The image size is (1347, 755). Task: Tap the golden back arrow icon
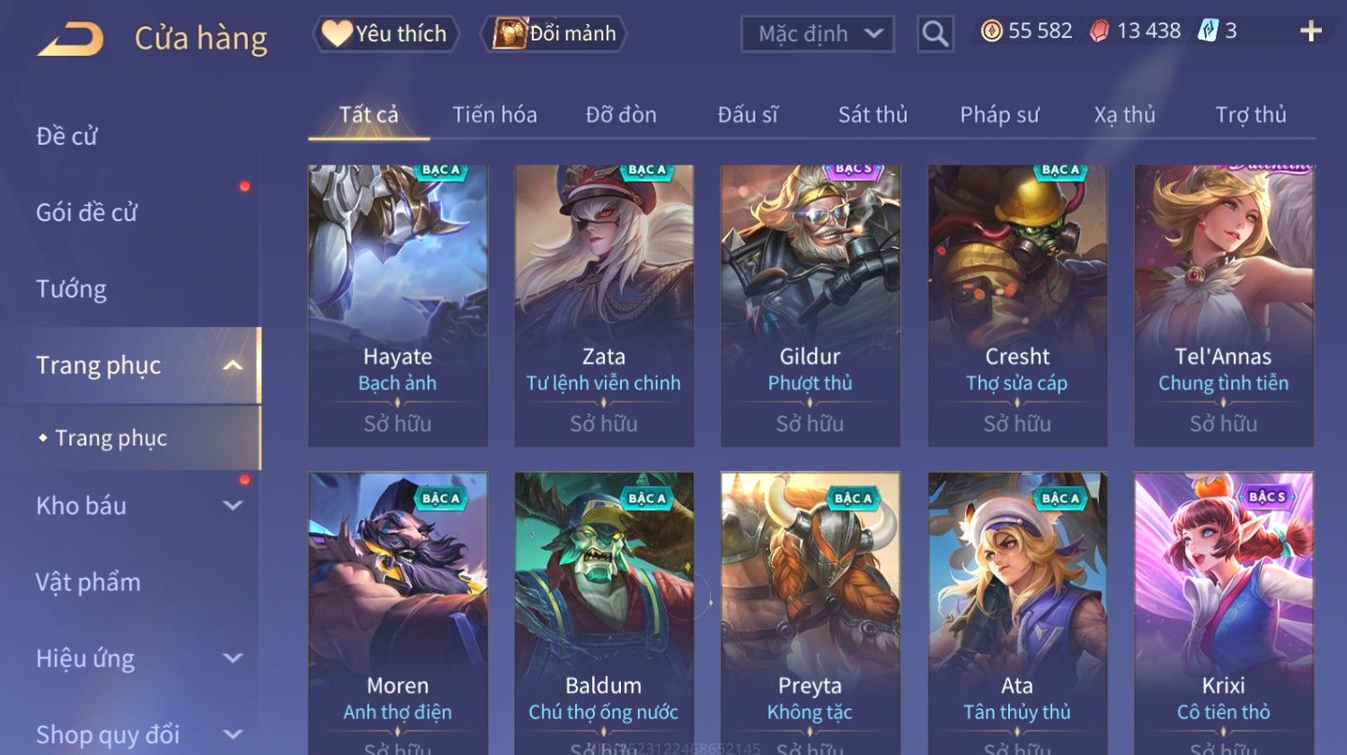[x=71, y=39]
